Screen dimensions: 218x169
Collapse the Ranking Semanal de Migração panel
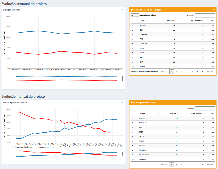pyautogui.click(x=214, y=9)
